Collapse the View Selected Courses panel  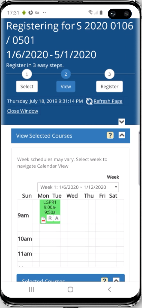coord(122,135)
